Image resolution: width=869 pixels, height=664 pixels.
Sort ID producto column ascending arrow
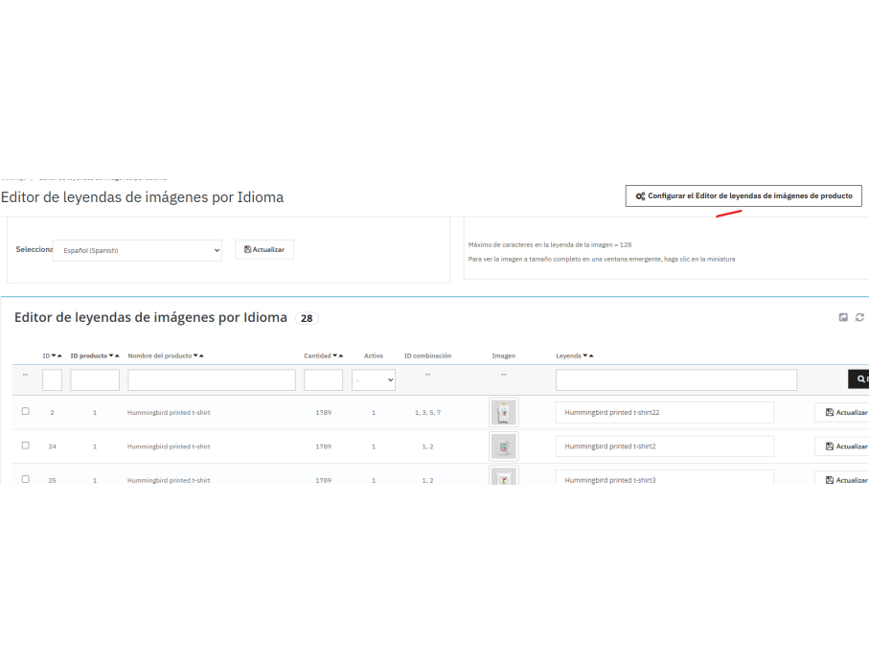pyautogui.click(x=117, y=355)
